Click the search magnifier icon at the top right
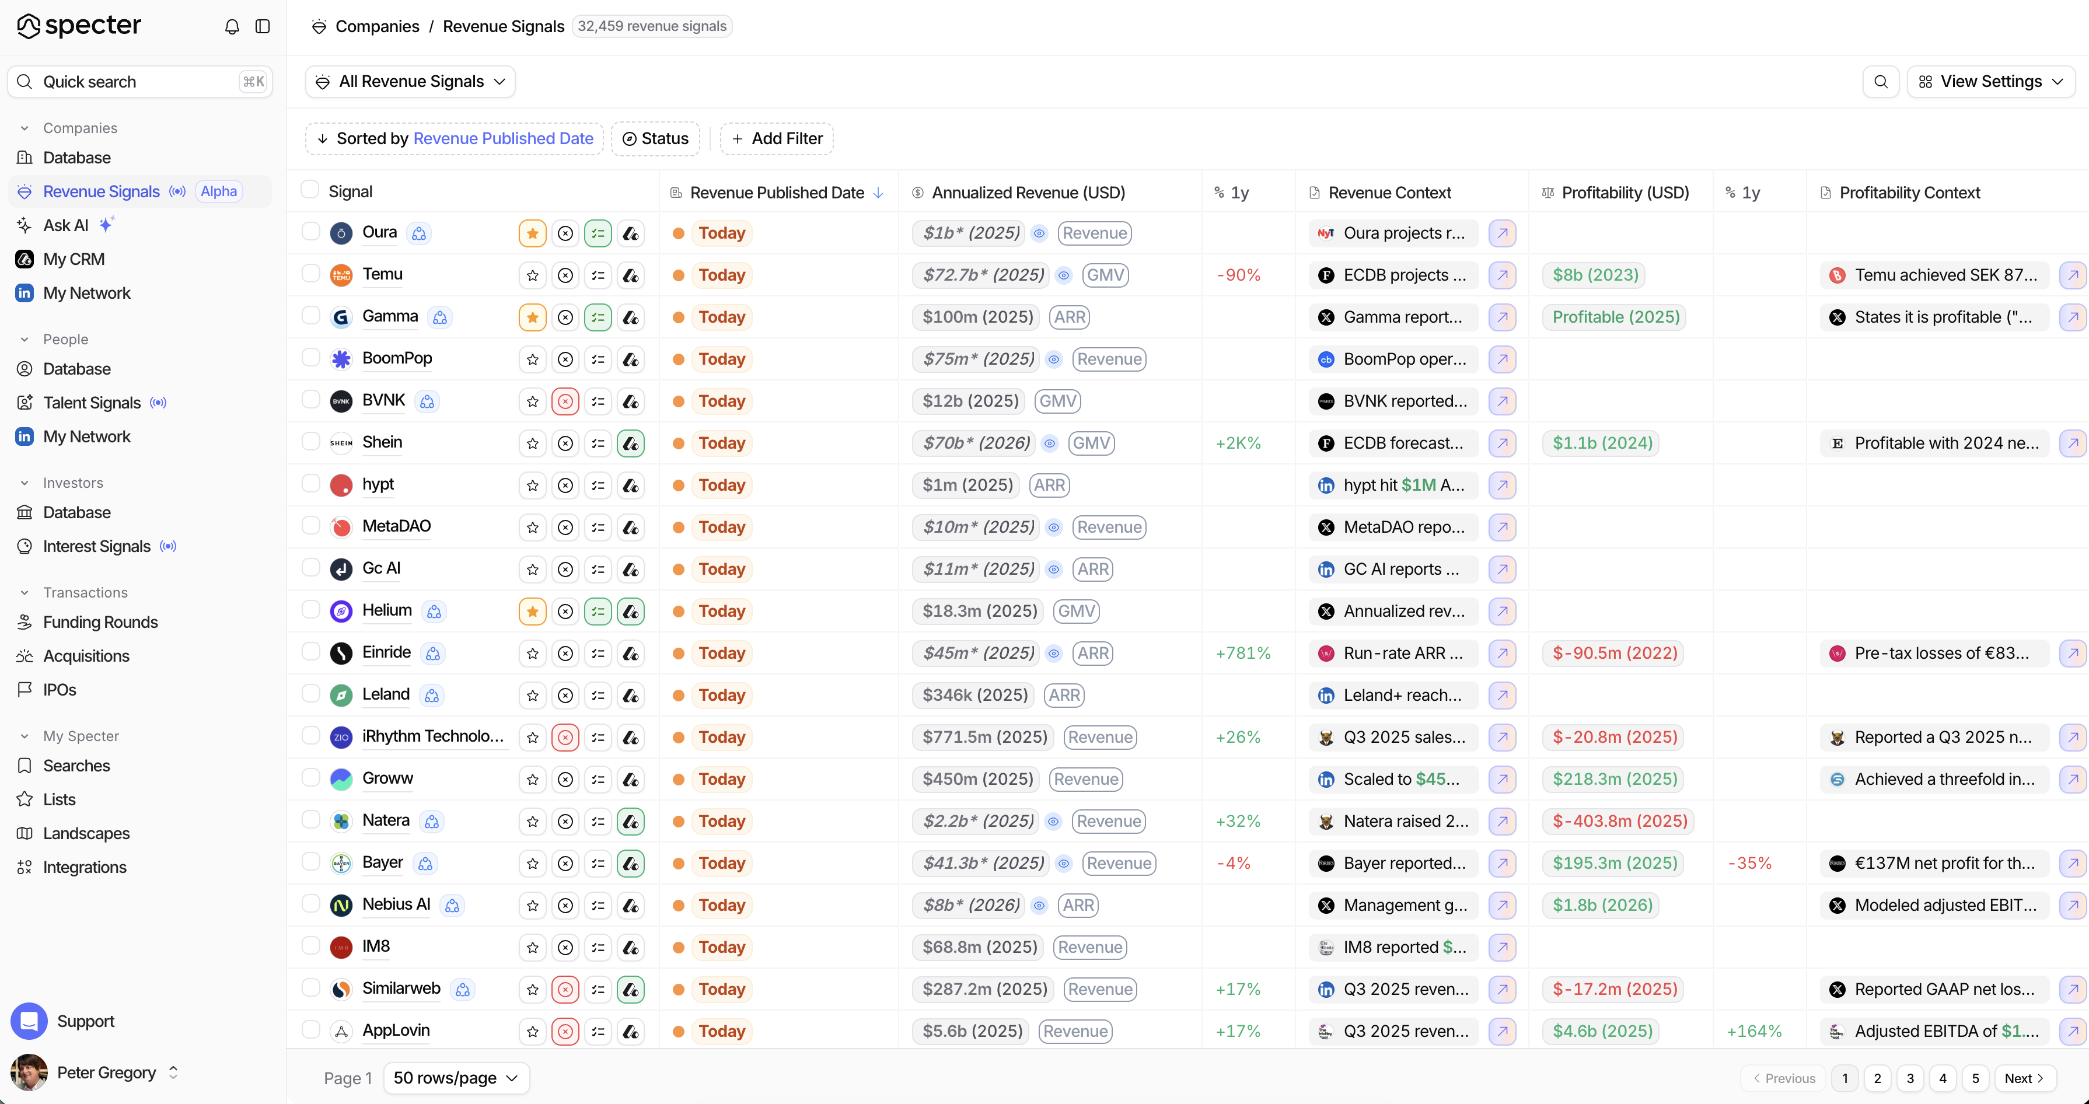This screenshot has height=1104, width=2089. click(x=1881, y=81)
